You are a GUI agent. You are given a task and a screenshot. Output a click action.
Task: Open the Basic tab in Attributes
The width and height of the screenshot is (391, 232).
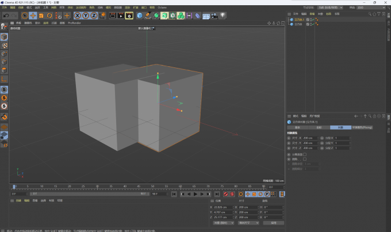point(297,127)
